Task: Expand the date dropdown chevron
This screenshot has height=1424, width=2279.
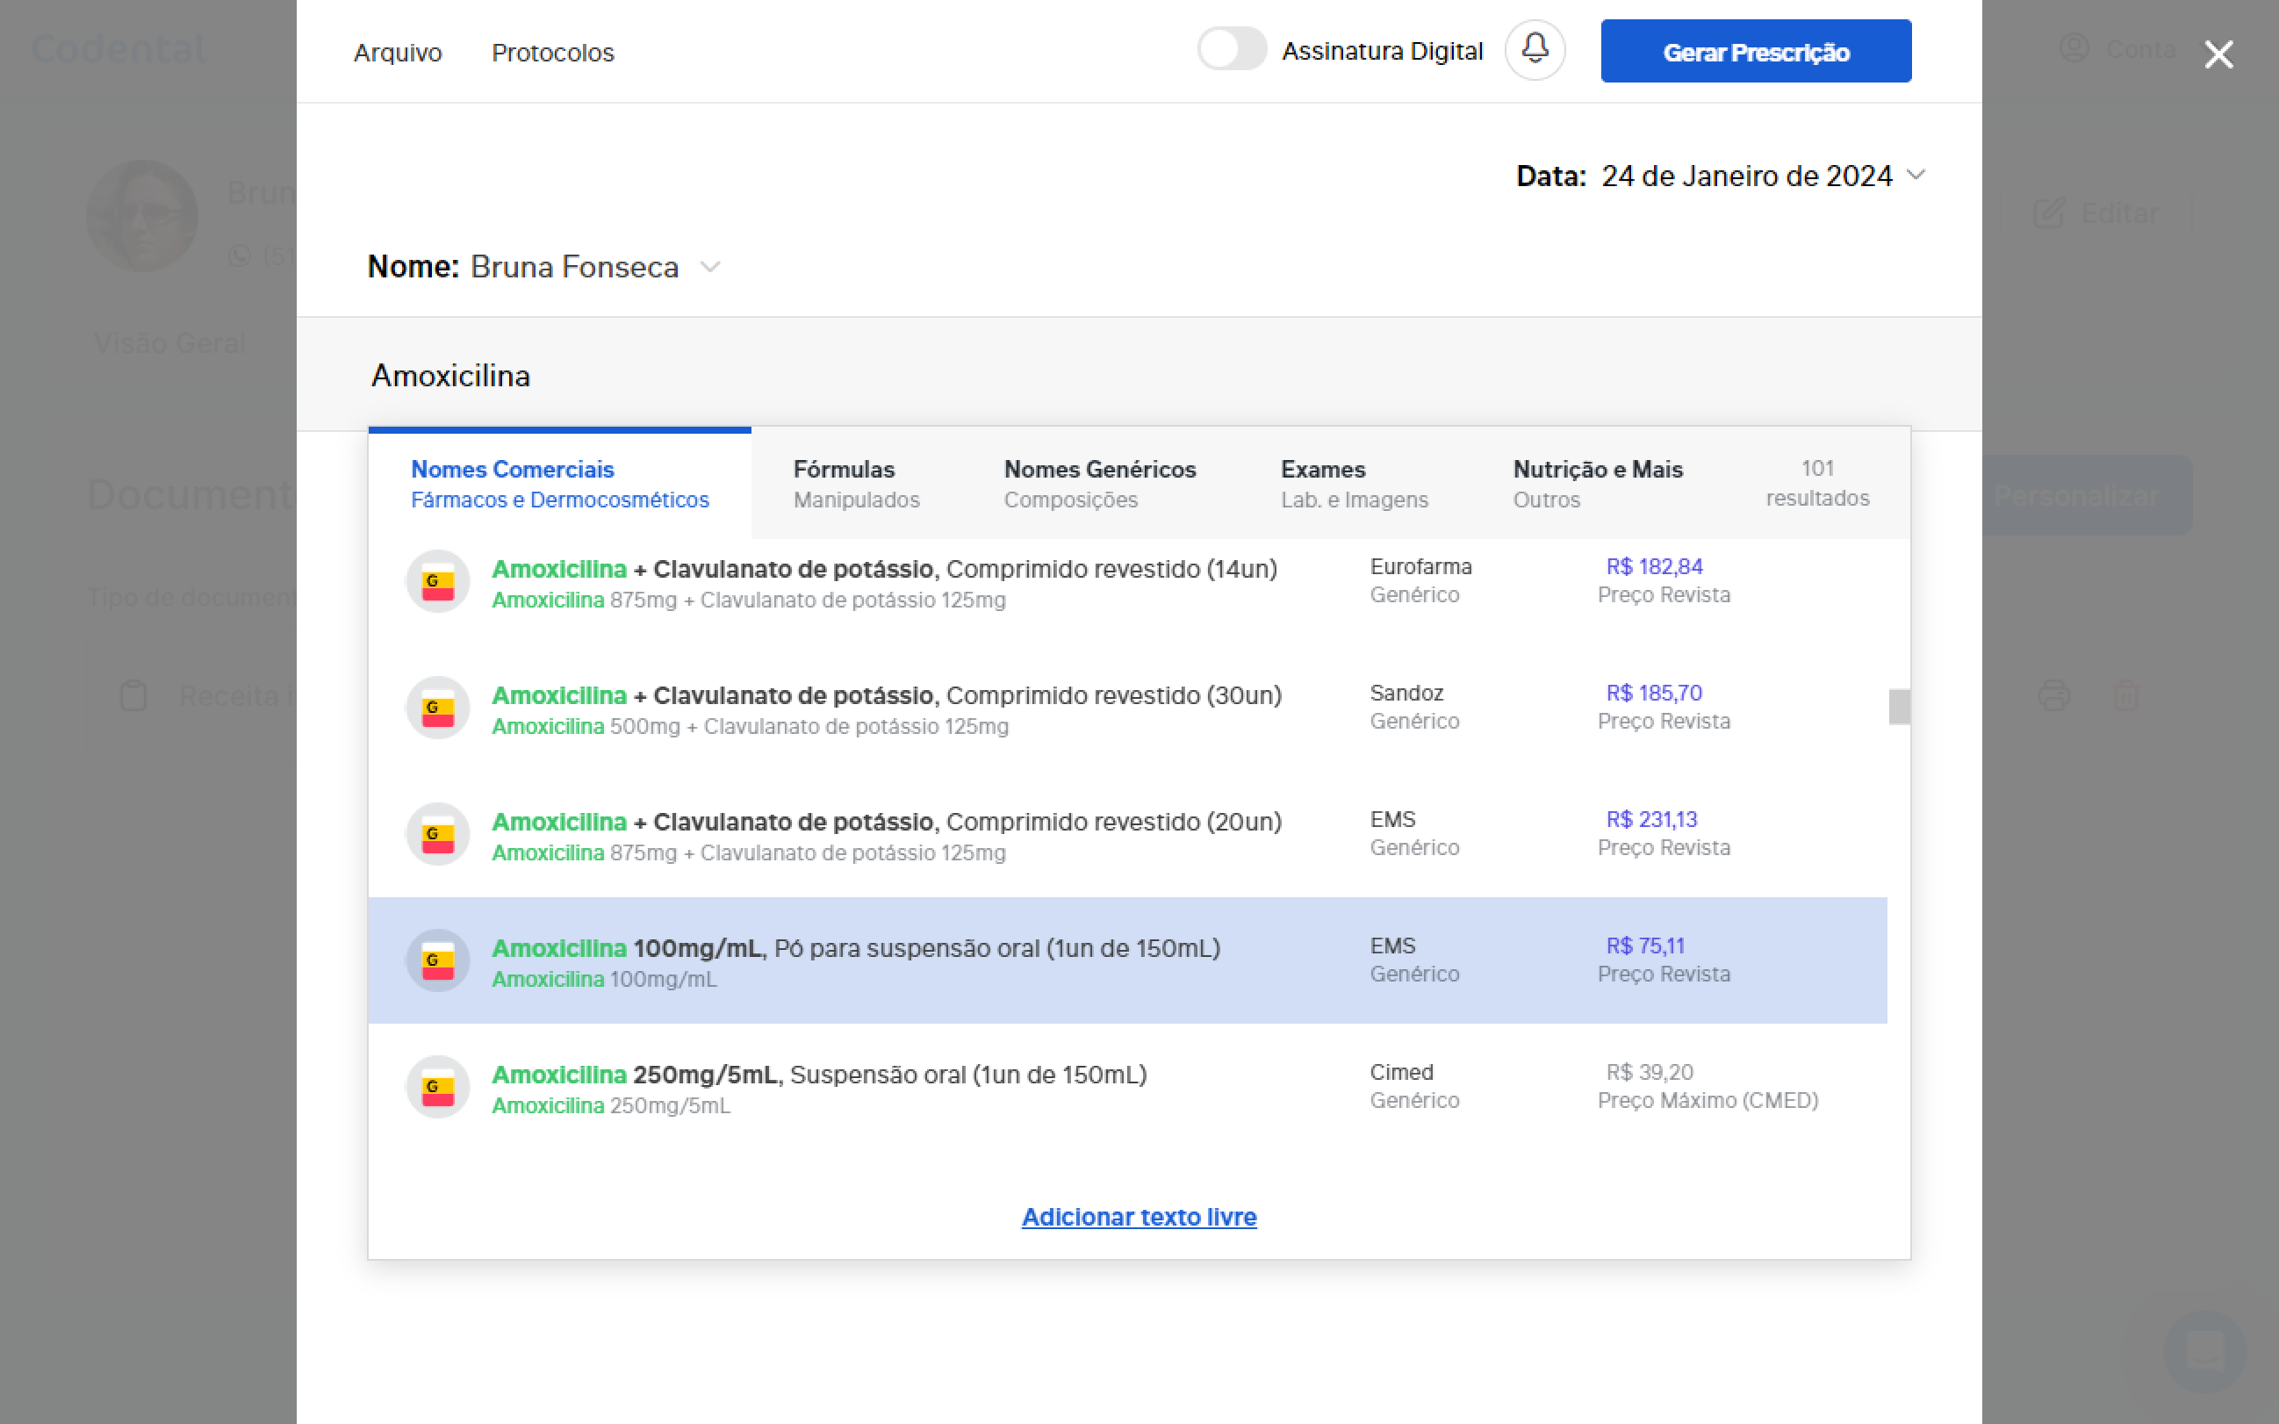Action: click(1916, 176)
